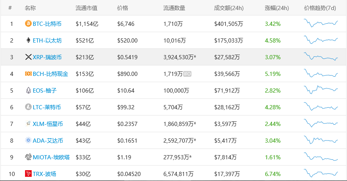Click the IFO badge in BCH row
Image resolution: width=347 pixels, height=181 pixels.
pos(187,74)
